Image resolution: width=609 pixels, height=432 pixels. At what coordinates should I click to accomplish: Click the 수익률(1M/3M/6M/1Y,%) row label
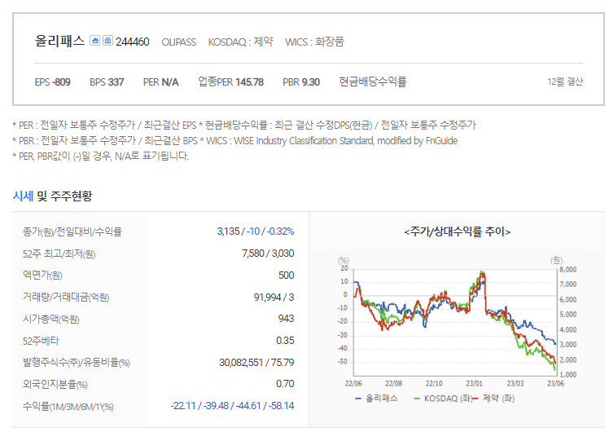pos(68,407)
